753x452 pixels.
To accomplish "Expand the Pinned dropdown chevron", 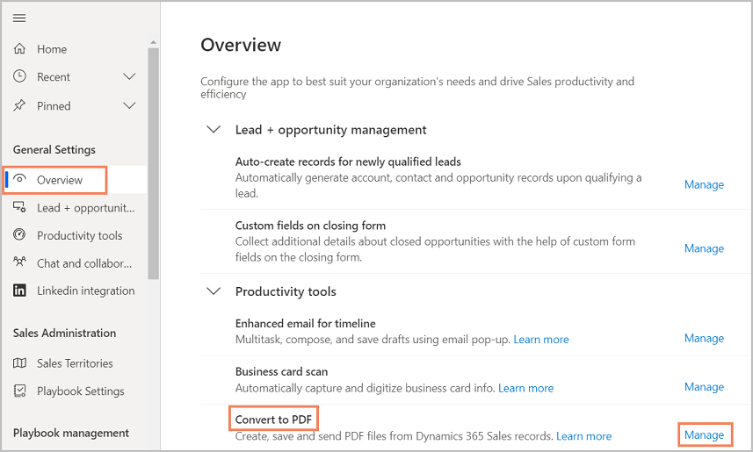I will 129,105.
